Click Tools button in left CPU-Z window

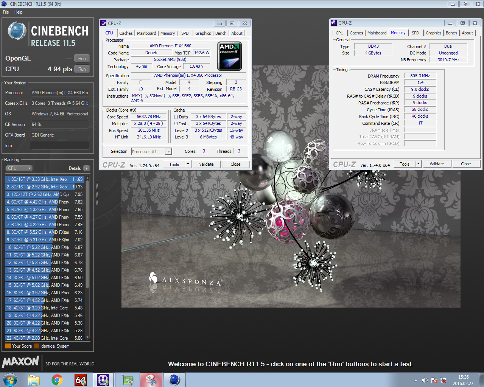tap(174, 164)
